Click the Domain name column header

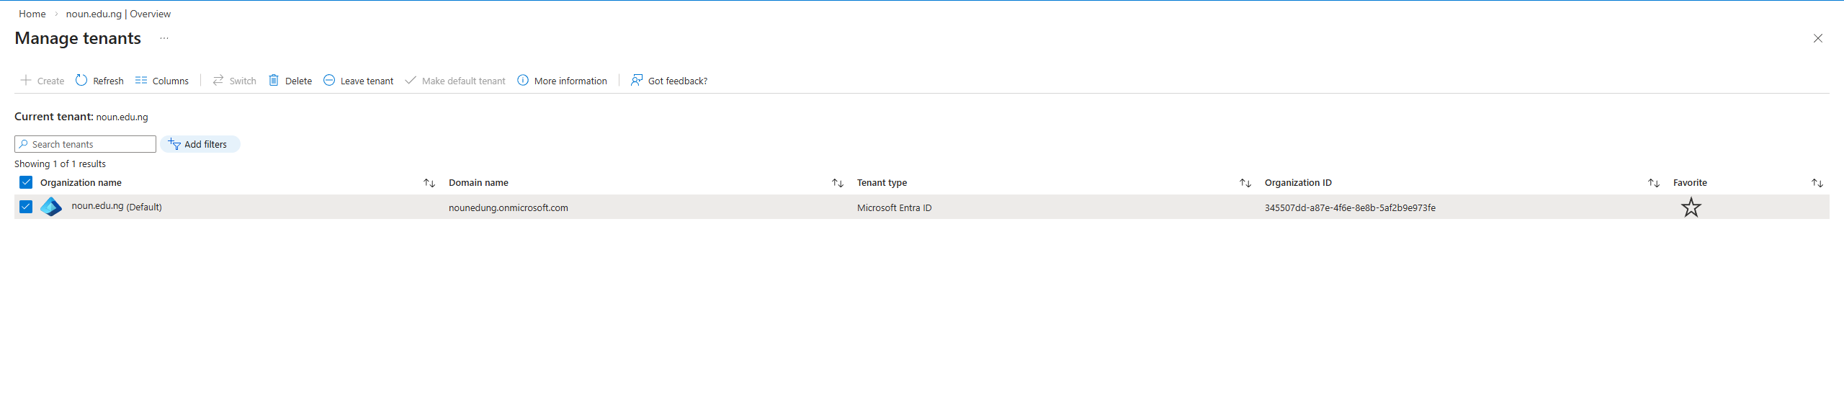point(478,182)
